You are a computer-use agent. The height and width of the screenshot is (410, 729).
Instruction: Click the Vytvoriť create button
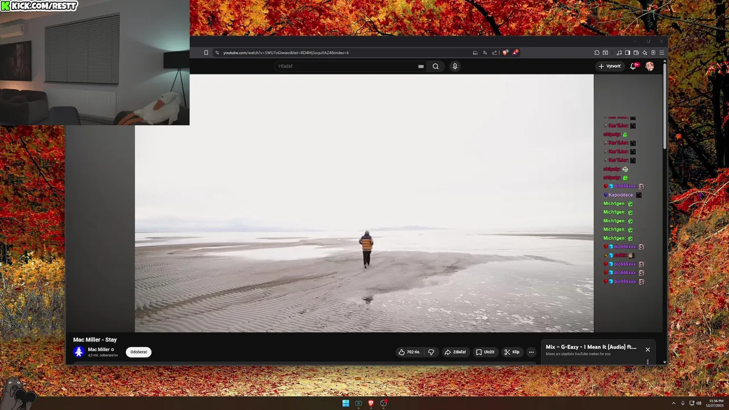point(610,66)
